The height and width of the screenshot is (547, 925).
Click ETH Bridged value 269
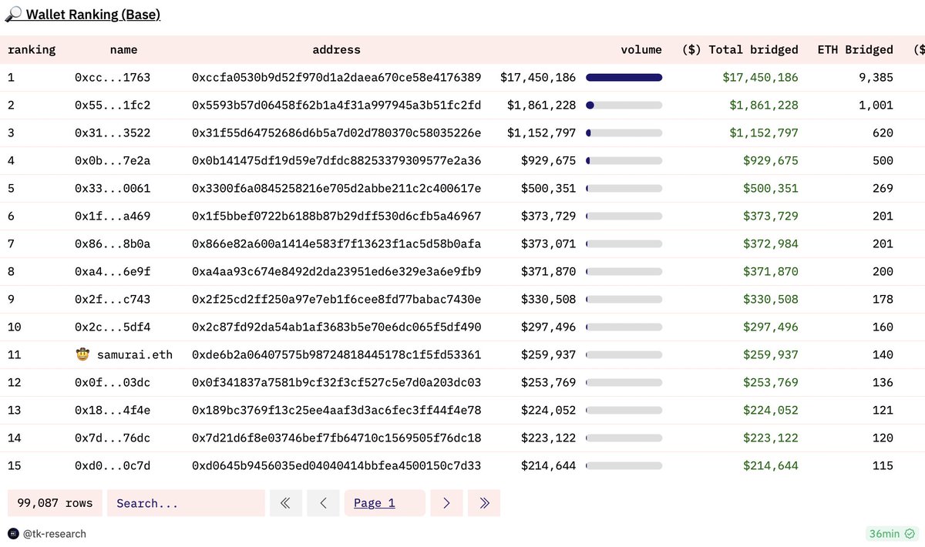(883, 188)
